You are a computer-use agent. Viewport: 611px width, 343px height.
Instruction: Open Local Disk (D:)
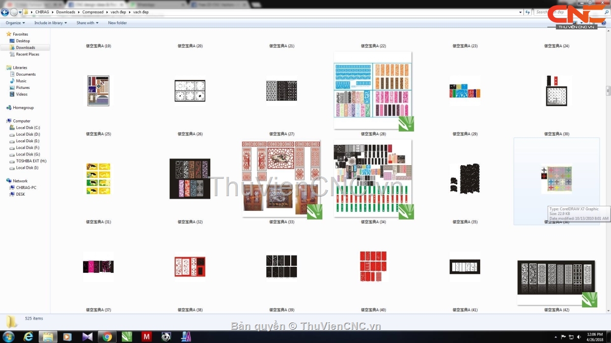[x=24, y=134]
